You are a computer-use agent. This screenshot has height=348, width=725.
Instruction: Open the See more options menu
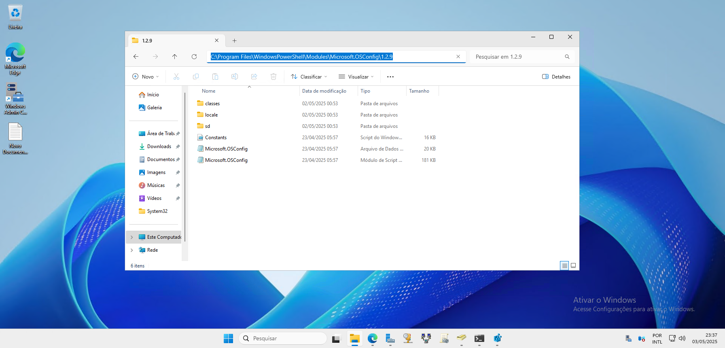click(390, 76)
